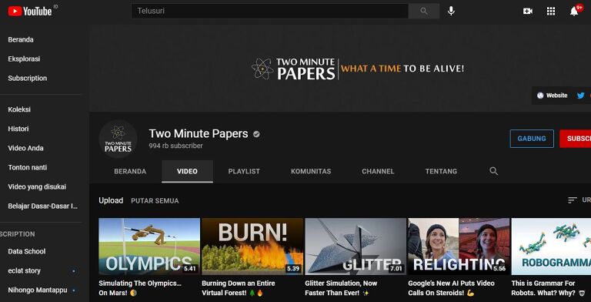Open the channel's Twitter link icon
Screen dimensions: 591x302
[x=581, y=96]
